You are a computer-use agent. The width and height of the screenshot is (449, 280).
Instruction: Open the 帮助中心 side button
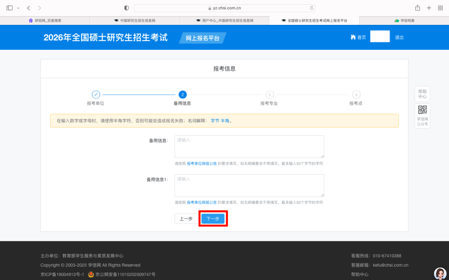422,94
